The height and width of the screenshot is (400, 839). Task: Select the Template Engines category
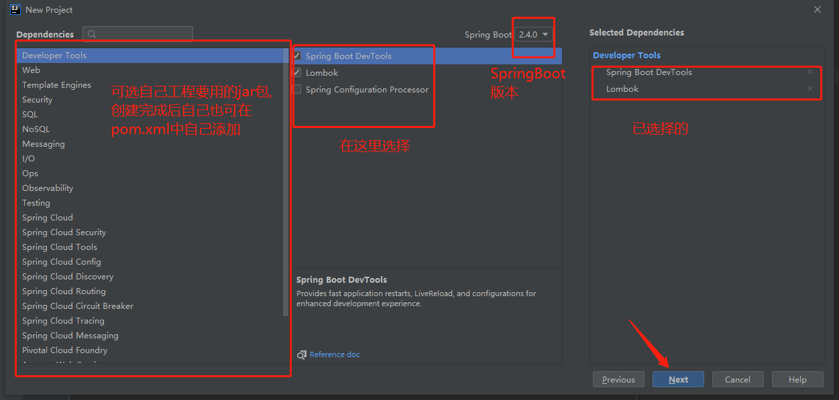[x=153, y=84]
